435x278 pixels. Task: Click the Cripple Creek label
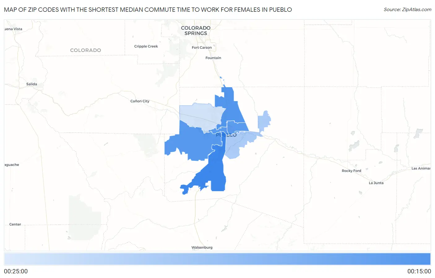point(146,46)
